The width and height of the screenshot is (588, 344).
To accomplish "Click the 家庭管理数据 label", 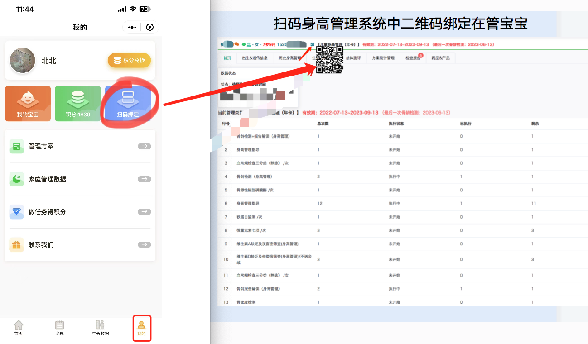I will tap(48, 179).
